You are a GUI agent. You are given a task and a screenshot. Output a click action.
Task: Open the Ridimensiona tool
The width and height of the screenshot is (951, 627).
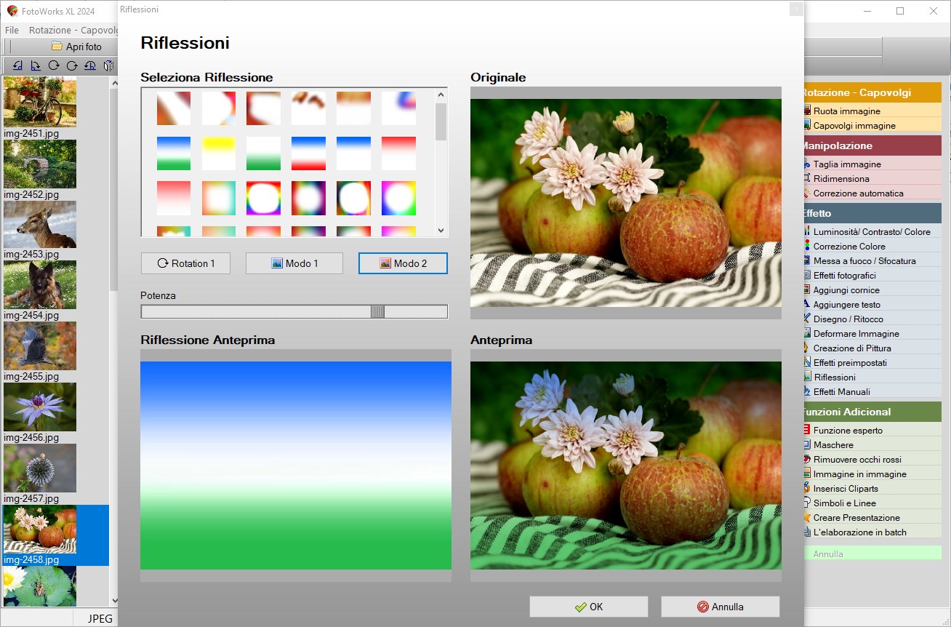(x=871, y=178)
